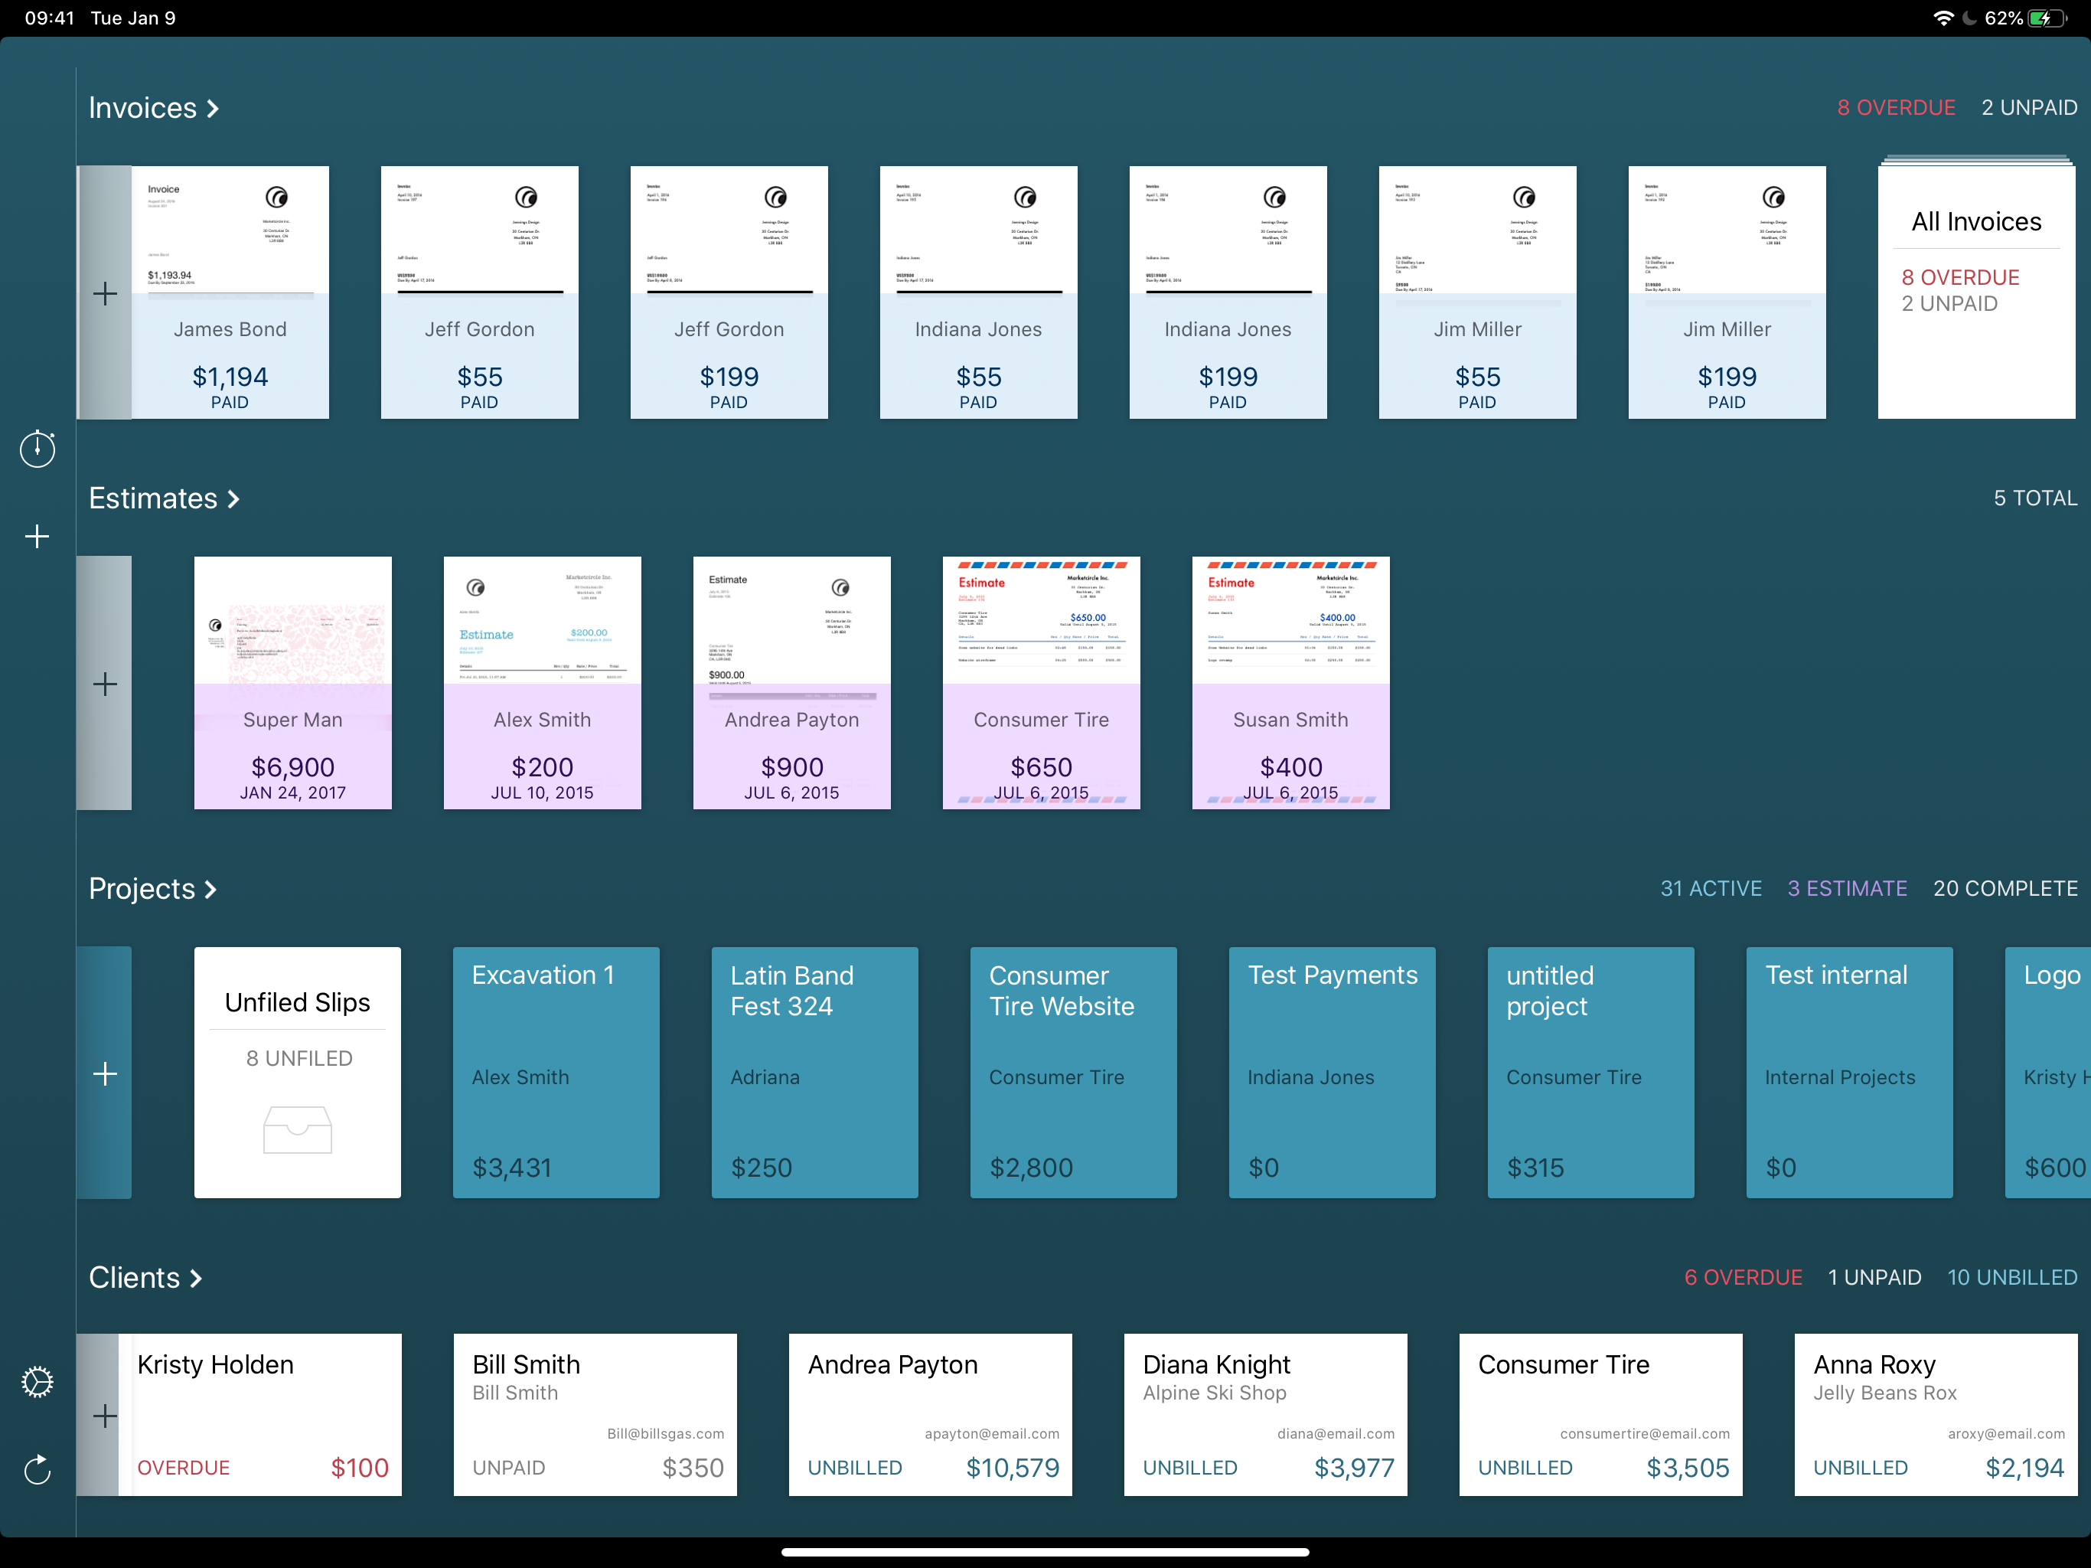Click the Wi-Fi status icon
The height and width of the screenshot is (1568, 2091).
click(x=1943, y=18)
